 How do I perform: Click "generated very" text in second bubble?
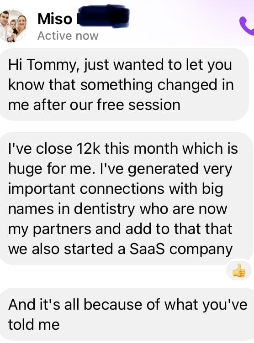pos(180,169)
